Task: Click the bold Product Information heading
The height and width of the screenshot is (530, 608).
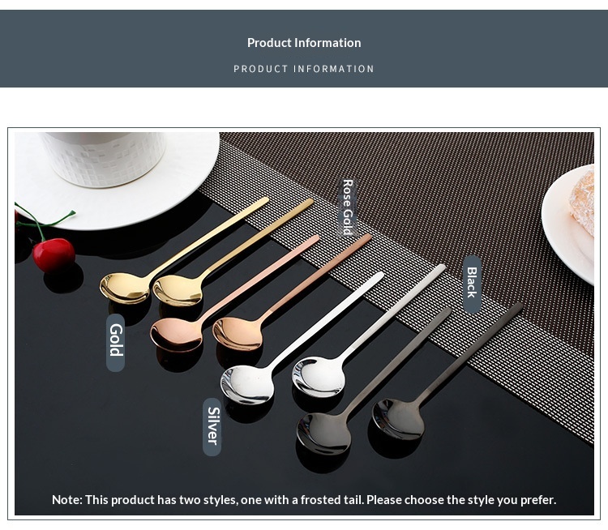Action: pos(304,43)
